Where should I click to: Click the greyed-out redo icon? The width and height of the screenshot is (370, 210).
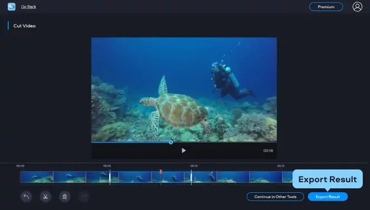click(84, 197)
